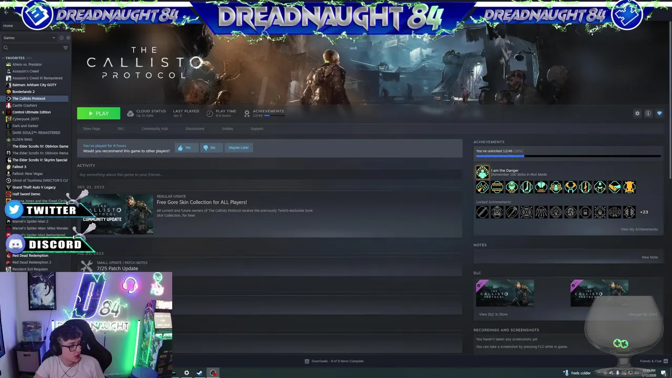Open game info circle icon

pos(648,113)
